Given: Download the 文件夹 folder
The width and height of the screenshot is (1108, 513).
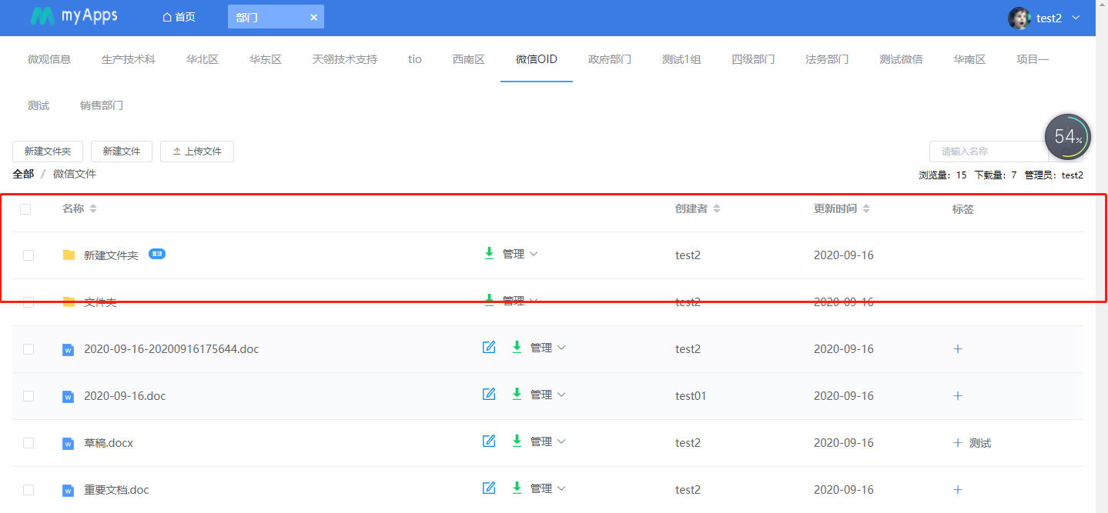Looking at the screenshot, I should pos(489,300).
